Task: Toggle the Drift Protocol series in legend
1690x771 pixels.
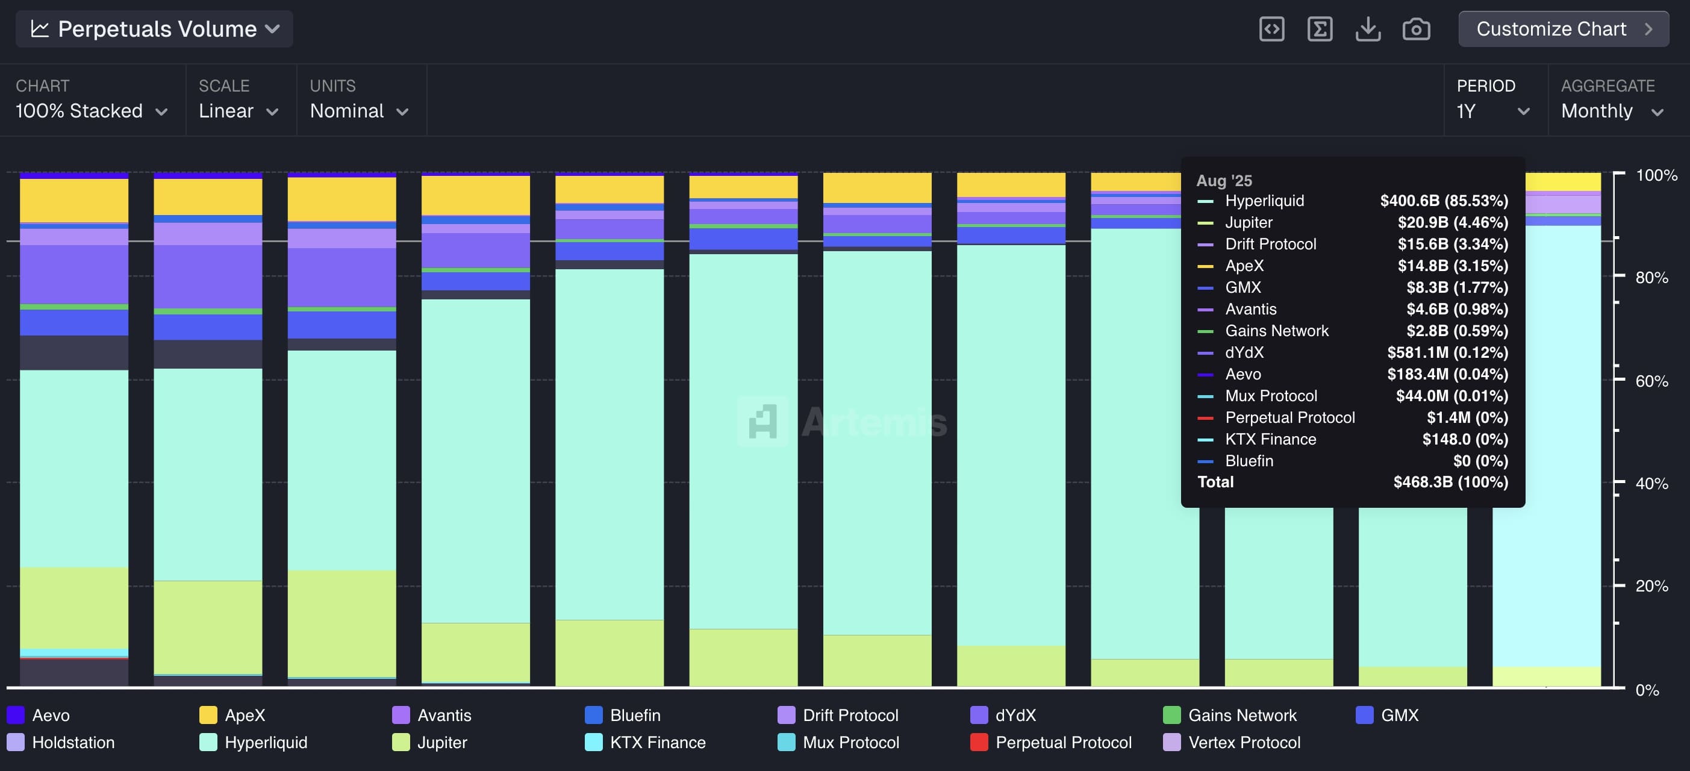Action: (x=838, y=714)
